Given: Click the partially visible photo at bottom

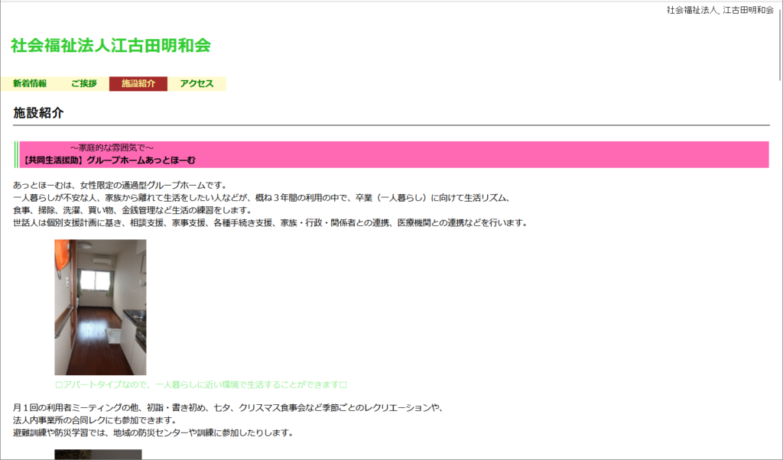Looking at the screenshot, I should point(98,455).
